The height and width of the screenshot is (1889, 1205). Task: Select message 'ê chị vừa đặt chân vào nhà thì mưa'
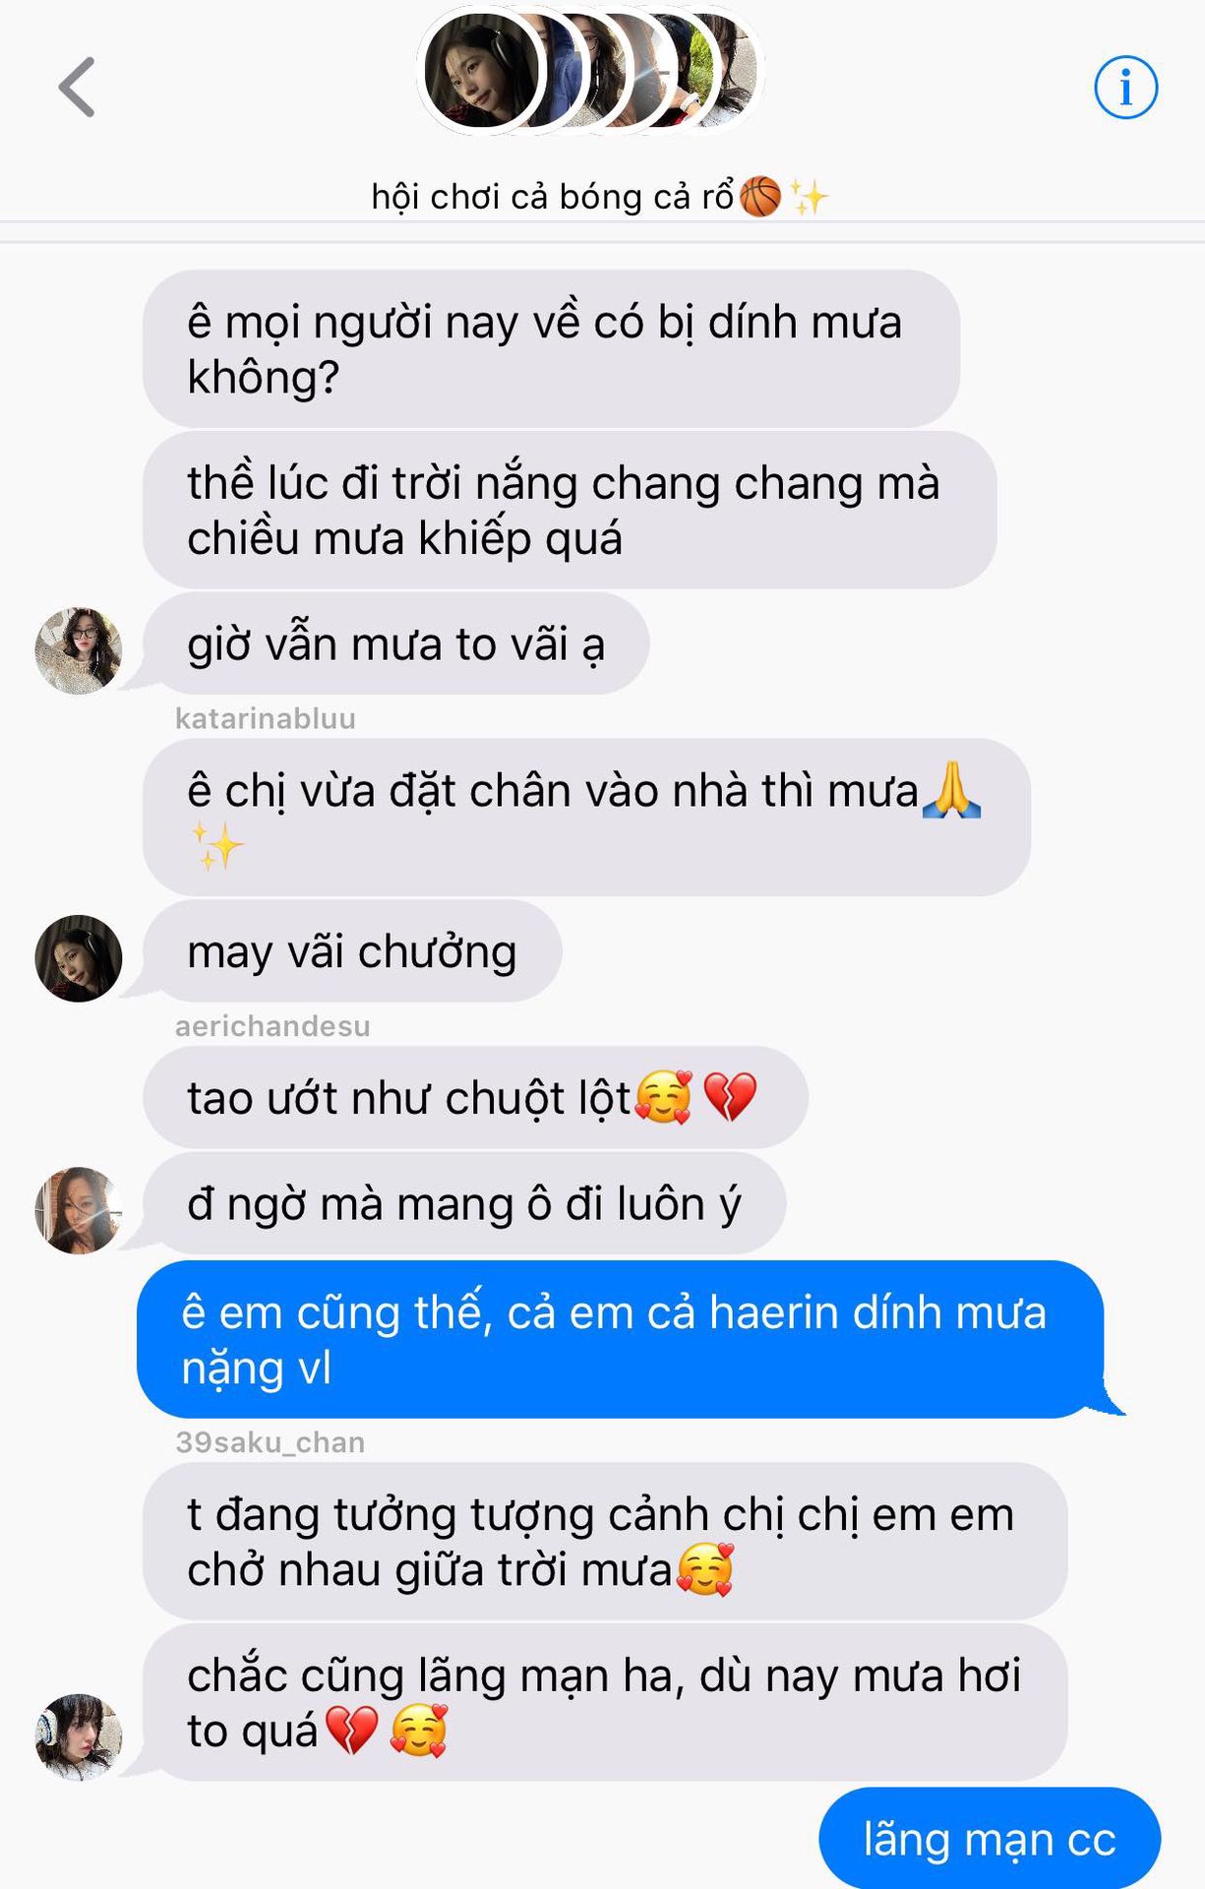tap(586, 818)
